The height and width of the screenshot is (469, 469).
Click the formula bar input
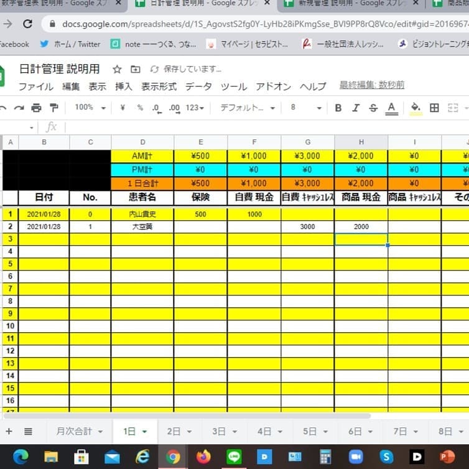coord(266,128)
